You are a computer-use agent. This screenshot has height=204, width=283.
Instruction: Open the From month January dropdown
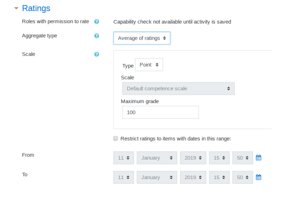157,158
